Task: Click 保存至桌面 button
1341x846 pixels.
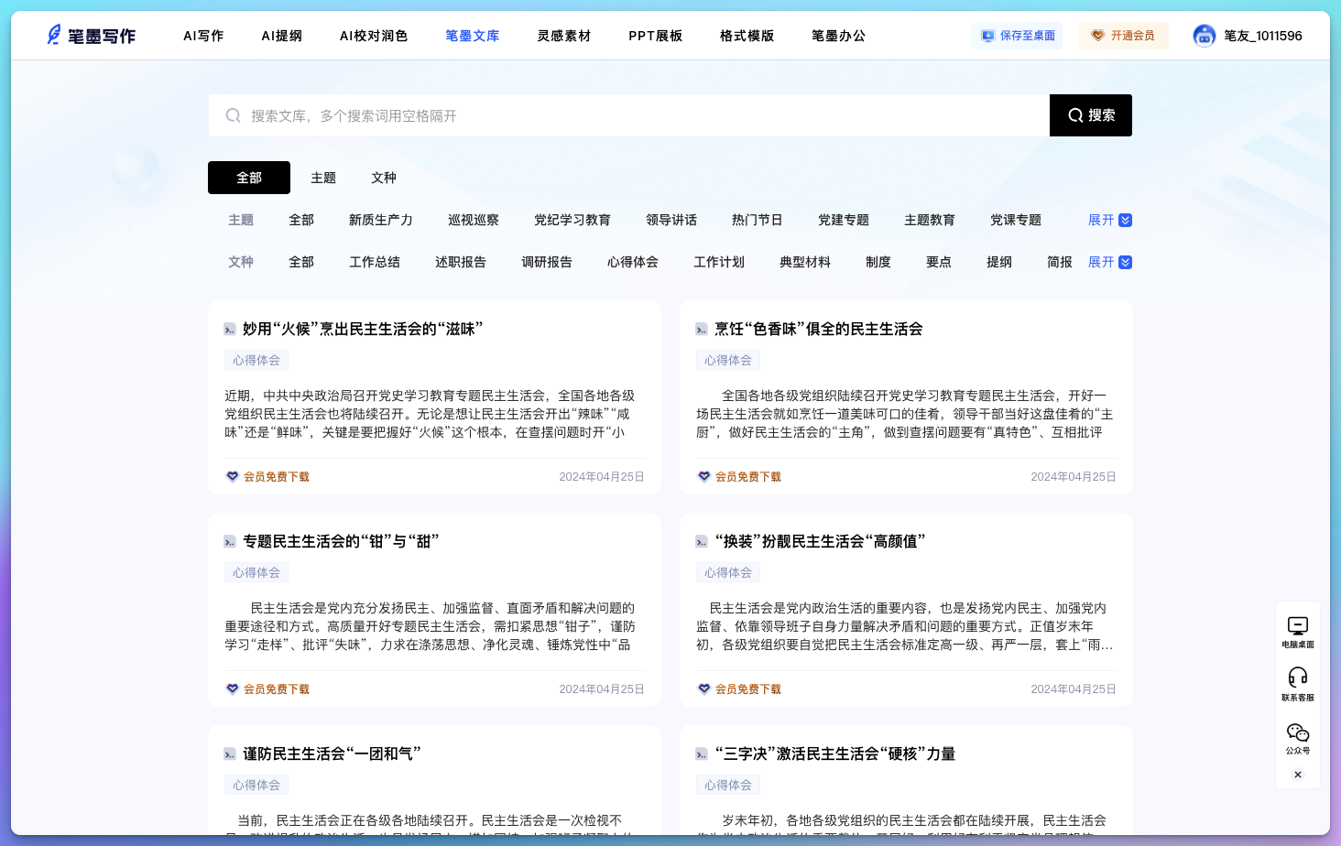Action: click(x=1017, y=36)
